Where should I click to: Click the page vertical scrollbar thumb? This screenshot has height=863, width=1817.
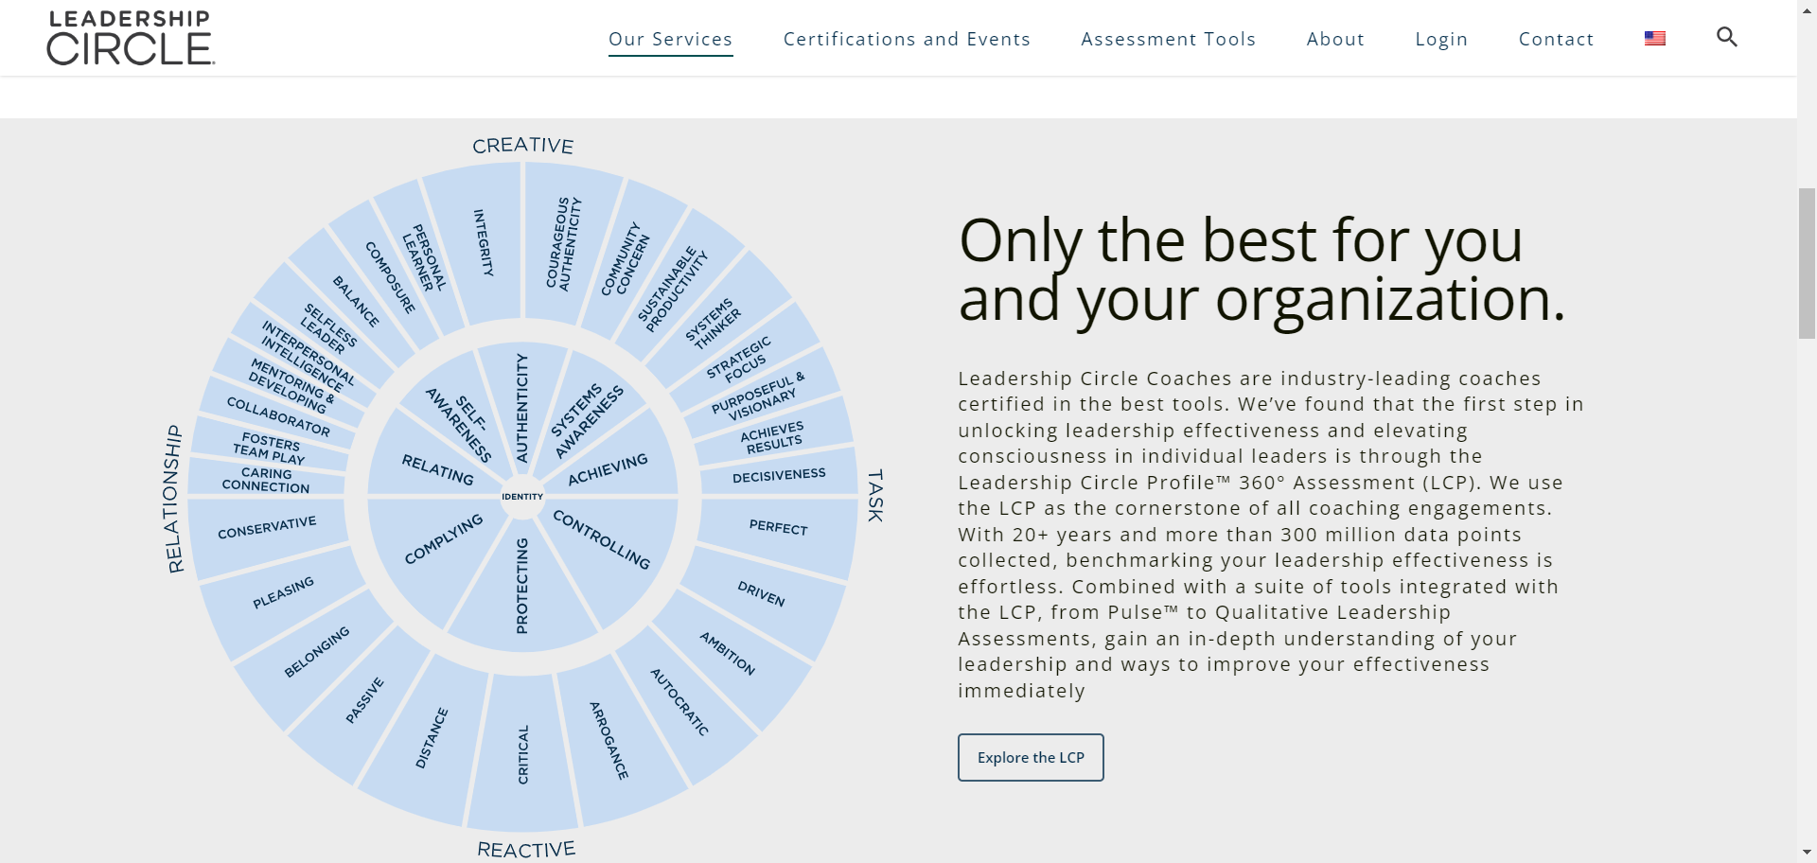(x=1807, y=263)
